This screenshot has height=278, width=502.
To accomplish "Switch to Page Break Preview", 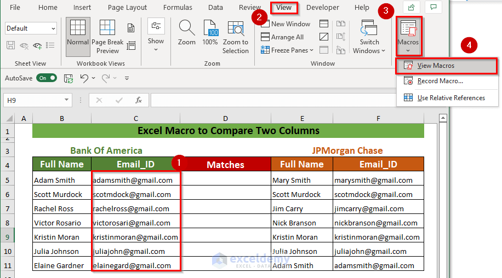I will tap(107, 37).
